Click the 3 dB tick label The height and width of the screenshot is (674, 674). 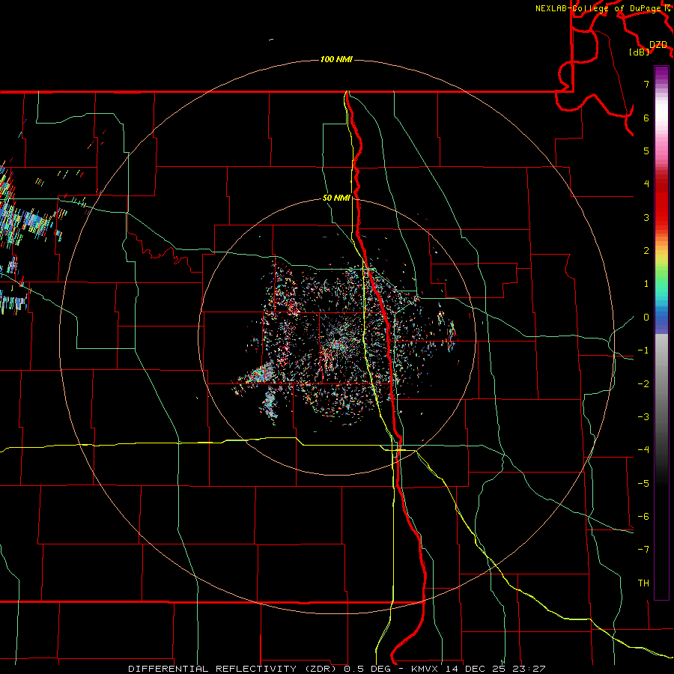click(646, 217)
